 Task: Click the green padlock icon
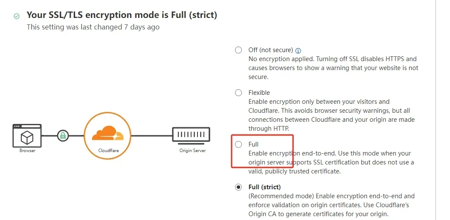tap(63, 136)
